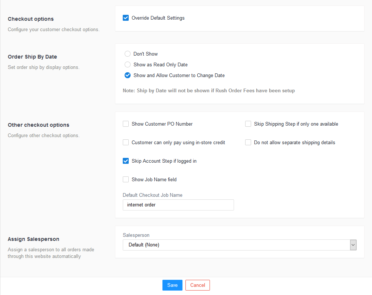Expand the Default (None) selector
372x295 pixels.
click(x=239, y=245)
